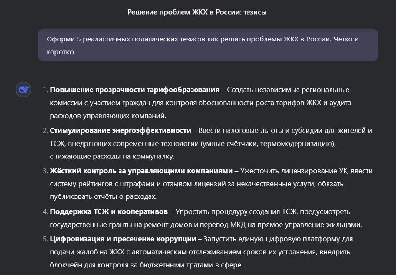
Task: Click the list number 3 marker
Action: (45, 171)
